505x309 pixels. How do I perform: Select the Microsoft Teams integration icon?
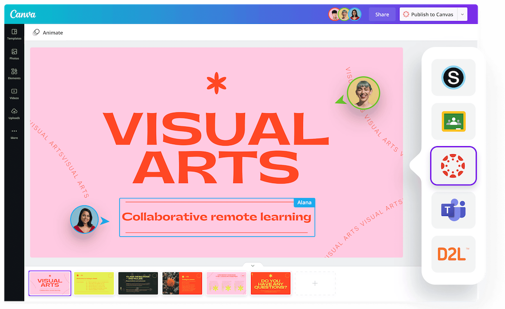pos(453,210)
